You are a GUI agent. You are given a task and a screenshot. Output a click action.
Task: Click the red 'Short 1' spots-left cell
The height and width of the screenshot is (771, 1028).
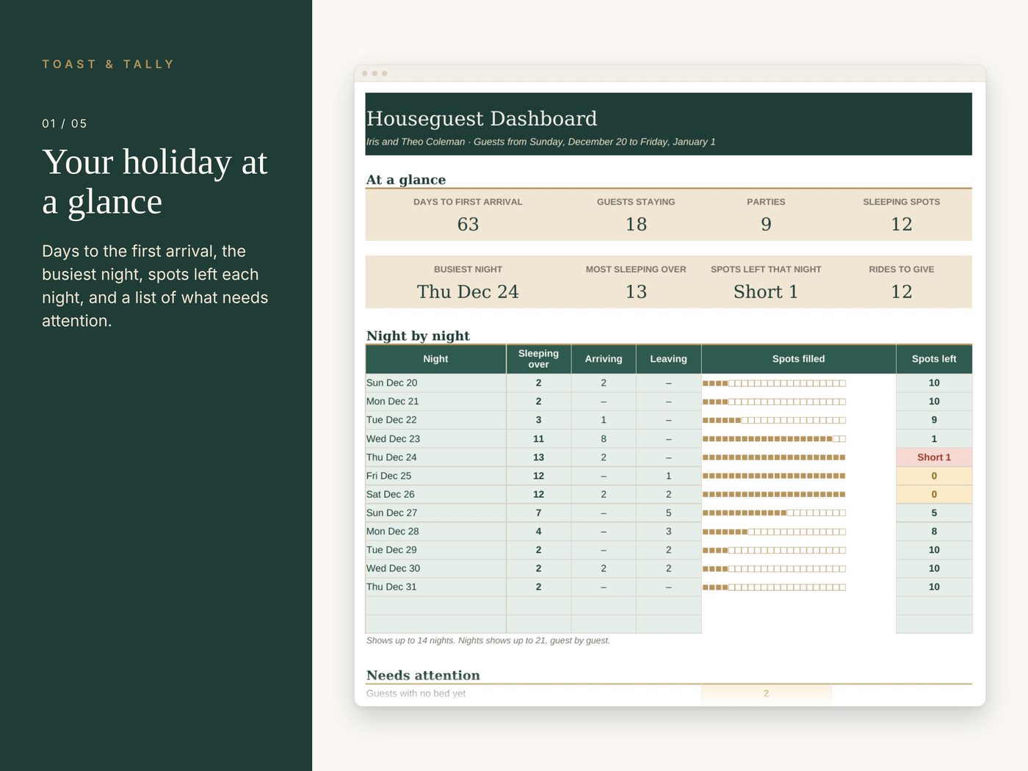[x=934, y=457]
